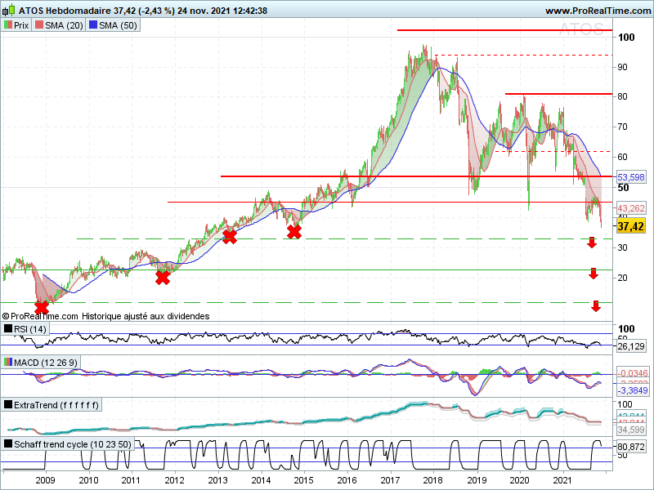The width and height of the screenshot is (654, 490).
Task: Click the '© ProRealTime.com' copyright text
Action: (40, 316)
